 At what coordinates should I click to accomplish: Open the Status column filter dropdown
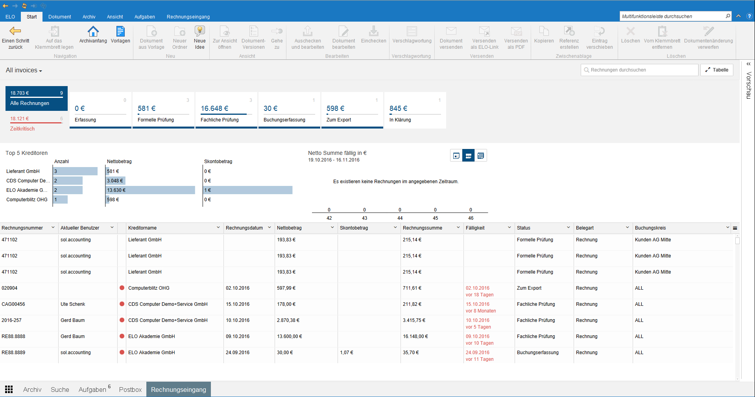[x=568, y=228]
